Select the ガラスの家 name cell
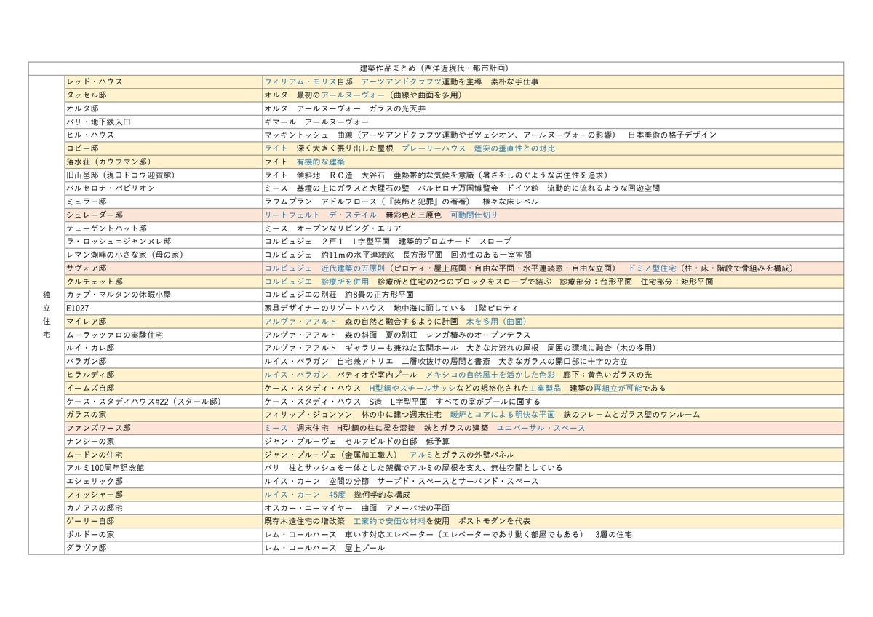 click(163, 414)
